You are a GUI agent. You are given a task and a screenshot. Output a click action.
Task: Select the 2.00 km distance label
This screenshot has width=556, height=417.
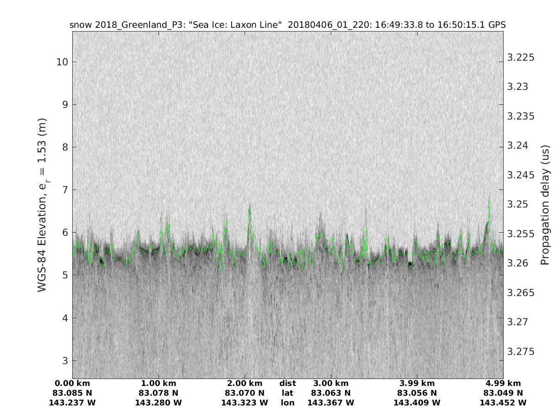click(x=245, y=384)
